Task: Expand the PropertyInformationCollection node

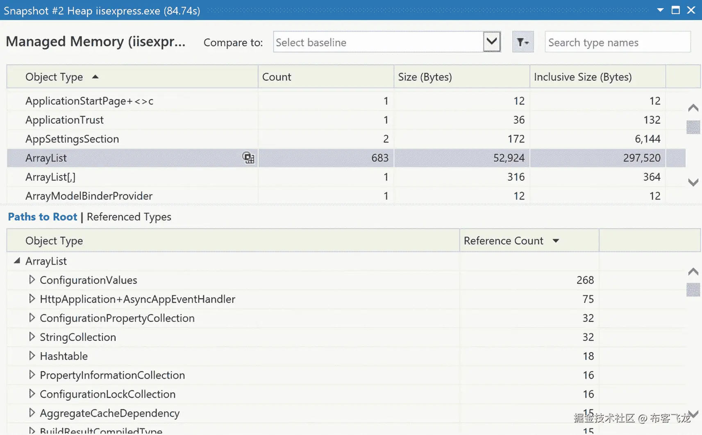Action: click(32, 375)
